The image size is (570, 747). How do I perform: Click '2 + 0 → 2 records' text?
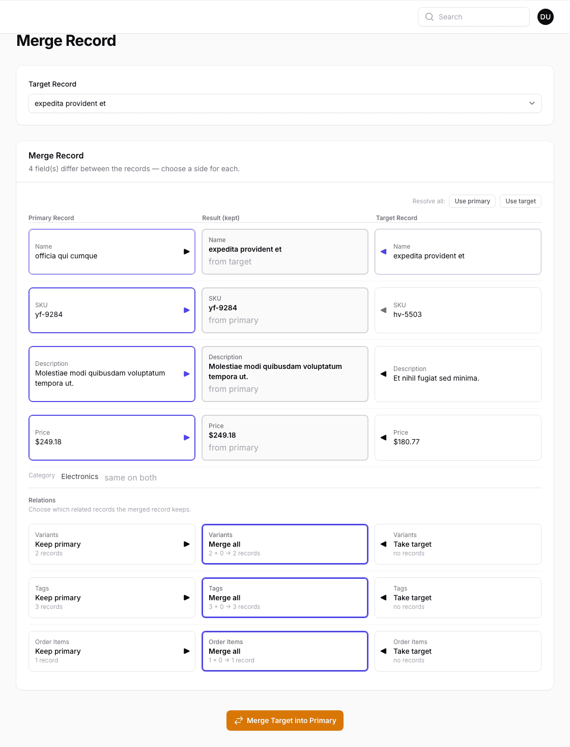(234, 553)
